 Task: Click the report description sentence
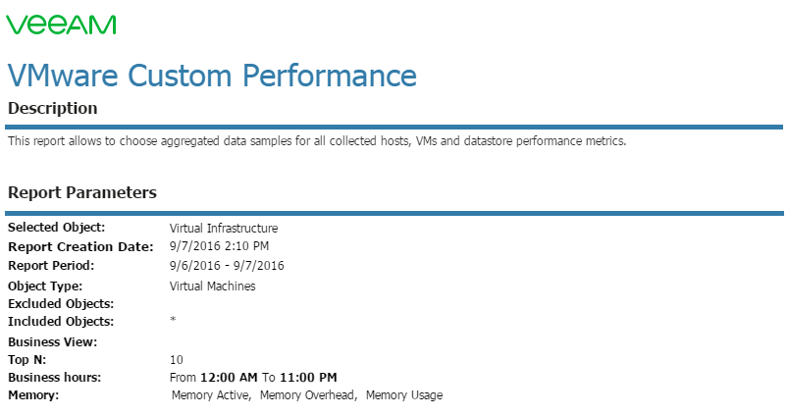pos(317,141)
